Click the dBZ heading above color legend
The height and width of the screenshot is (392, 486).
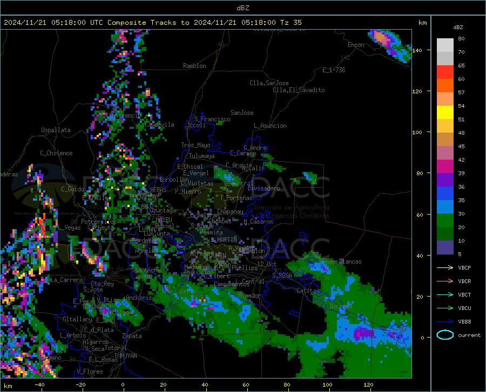pos(458,27)
